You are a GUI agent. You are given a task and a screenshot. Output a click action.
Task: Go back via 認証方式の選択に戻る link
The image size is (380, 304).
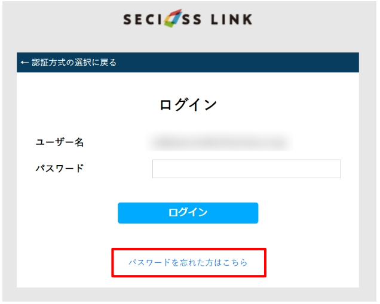tap(69, 63)
